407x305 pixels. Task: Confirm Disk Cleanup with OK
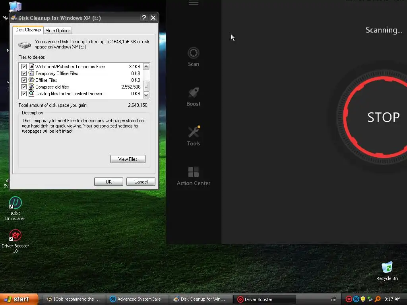pyautogui.click(x=109, y=181)
